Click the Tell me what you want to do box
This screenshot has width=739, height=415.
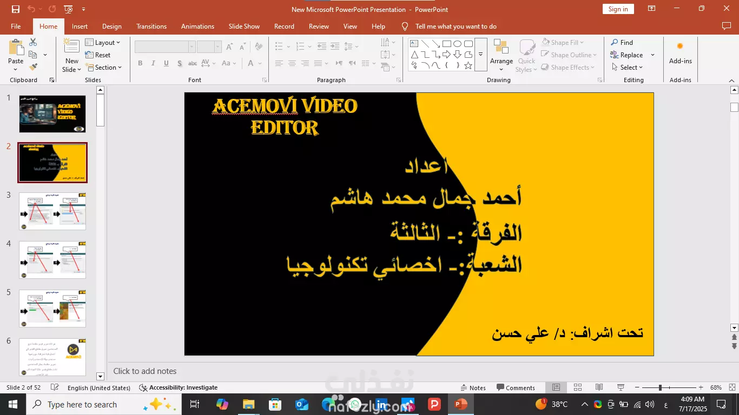tap(449, 26)
